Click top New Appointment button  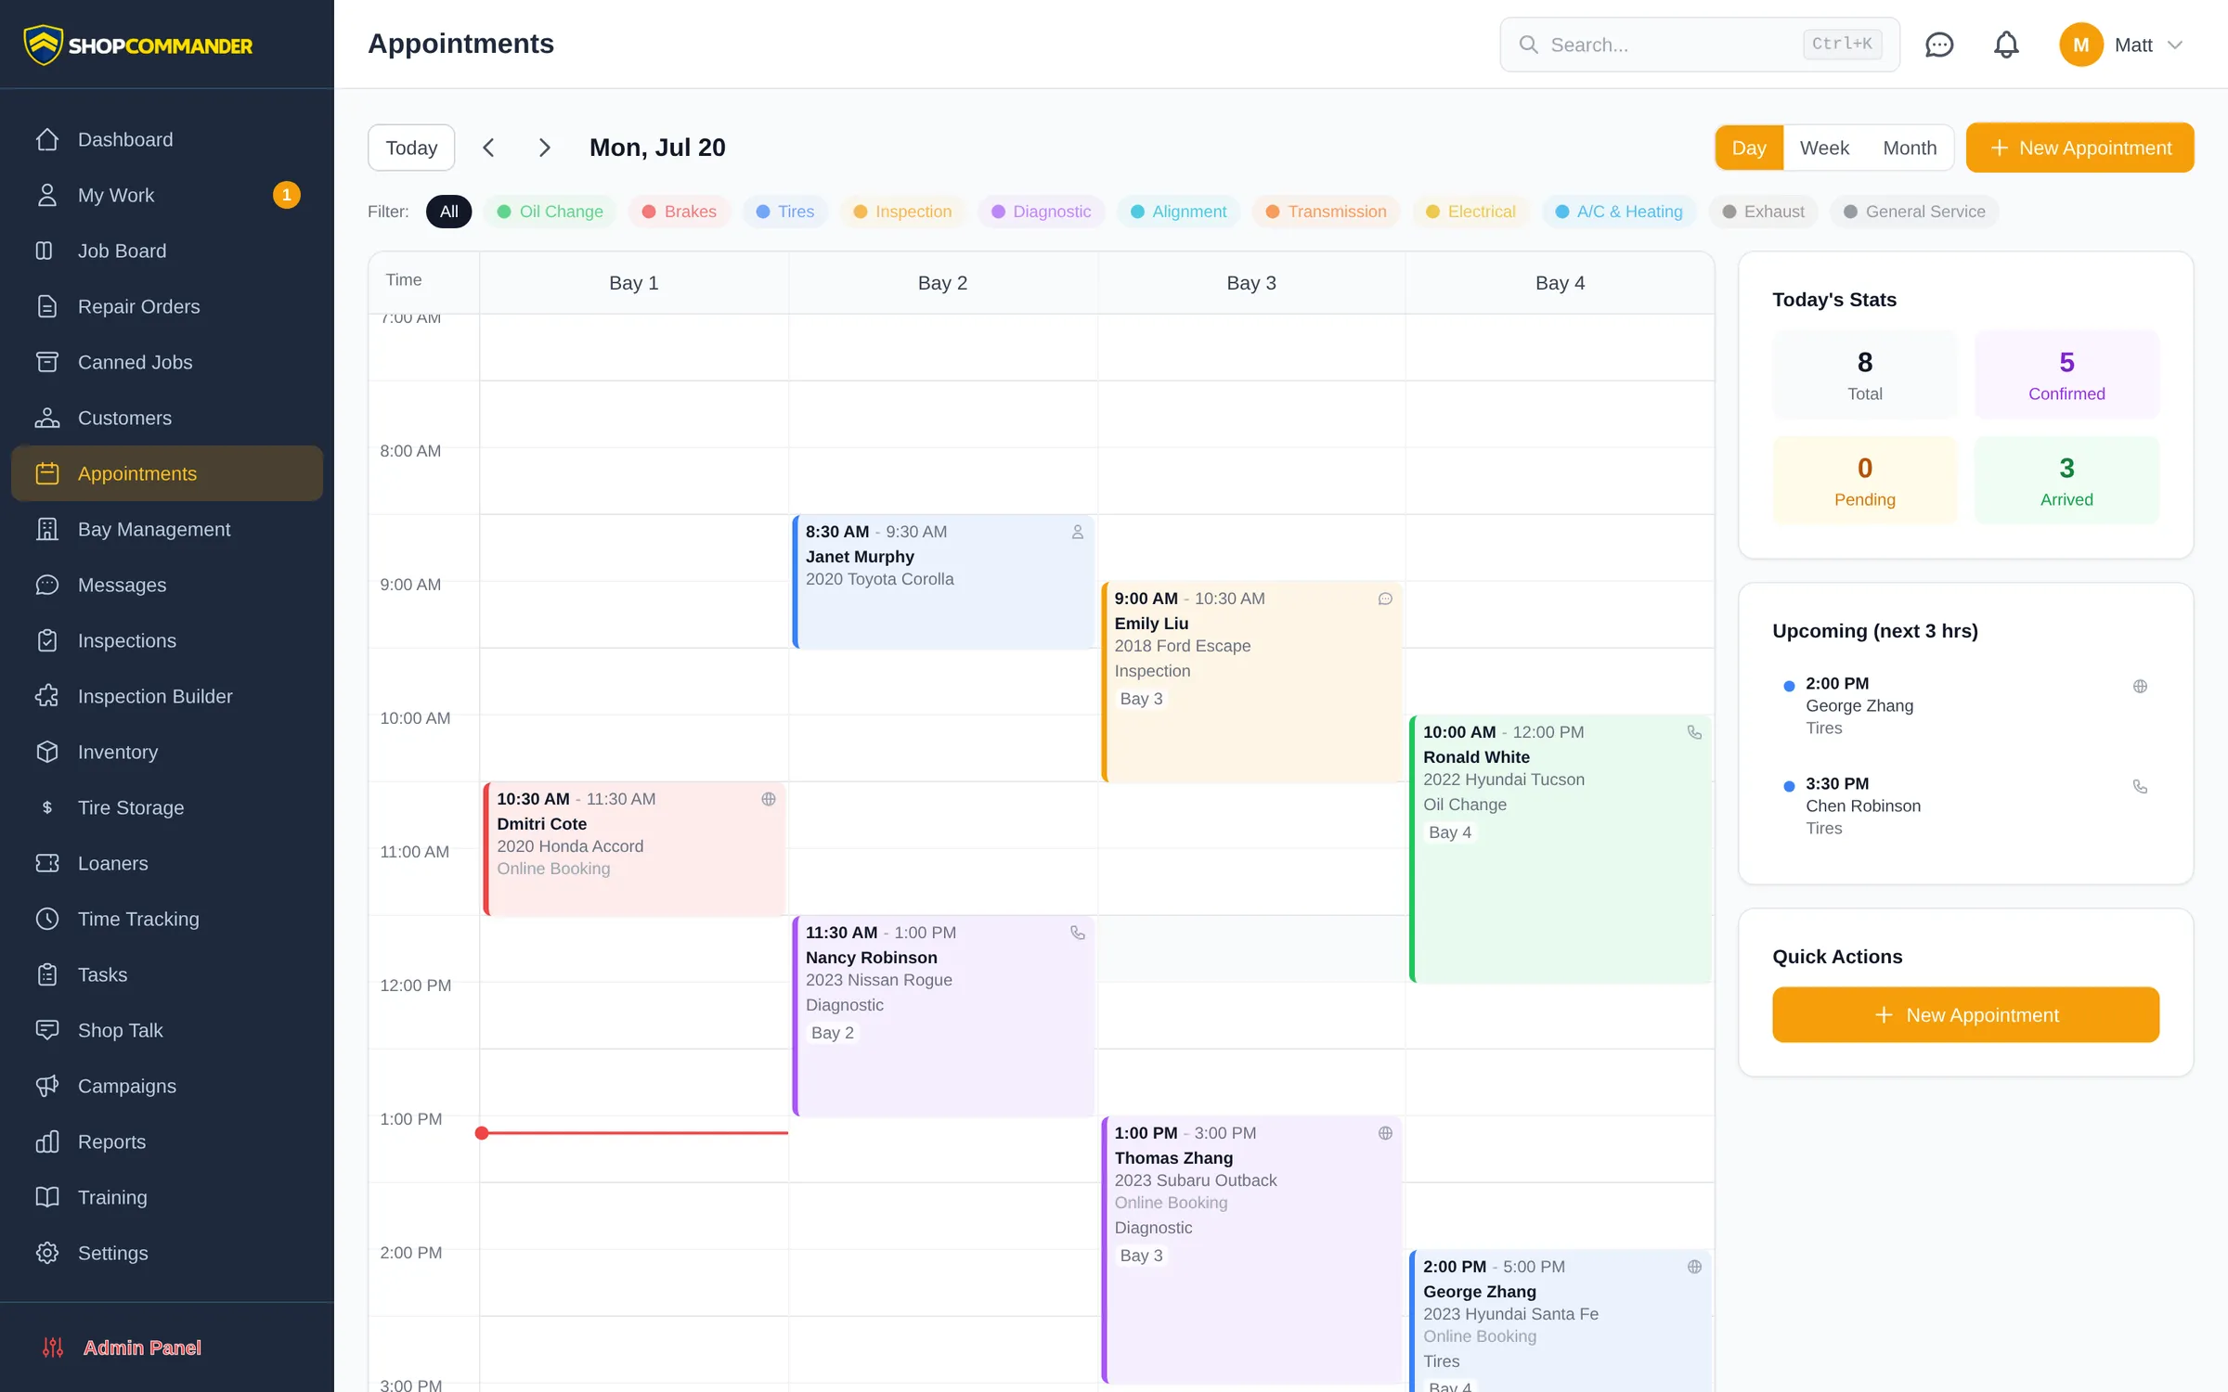coord(2079,148)
